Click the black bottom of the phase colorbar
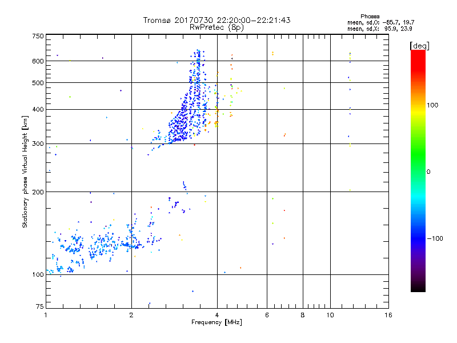This screenshot has height=343, width=457. (x=418, y=288)
